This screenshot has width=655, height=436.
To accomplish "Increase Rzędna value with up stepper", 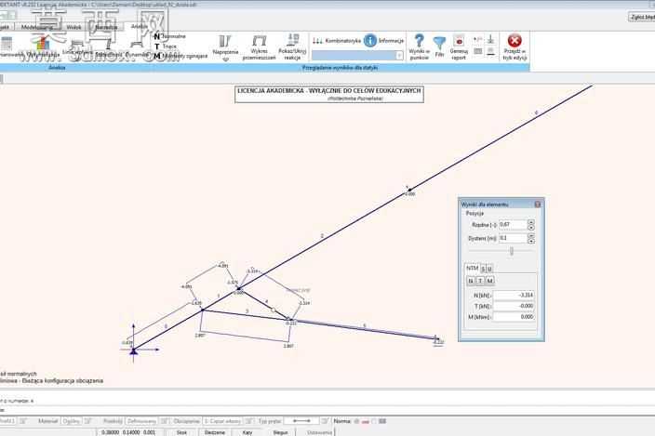I will click(531, 222).
